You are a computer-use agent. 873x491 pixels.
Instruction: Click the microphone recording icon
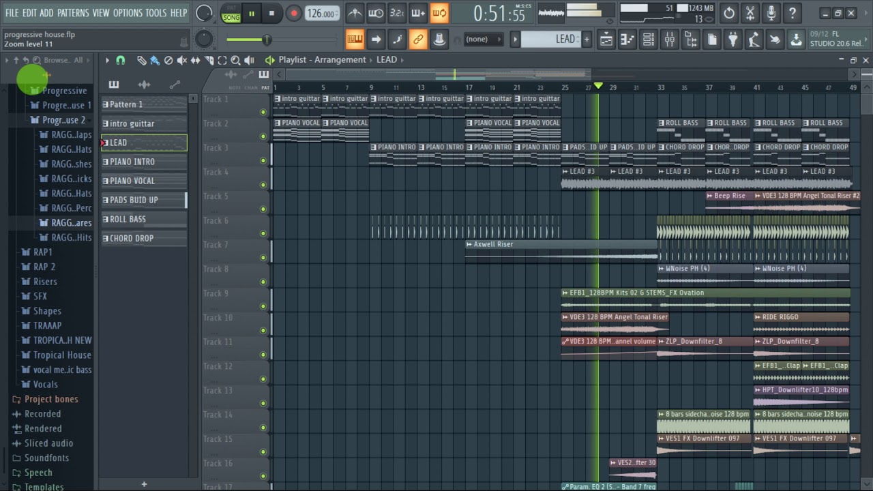771,12
